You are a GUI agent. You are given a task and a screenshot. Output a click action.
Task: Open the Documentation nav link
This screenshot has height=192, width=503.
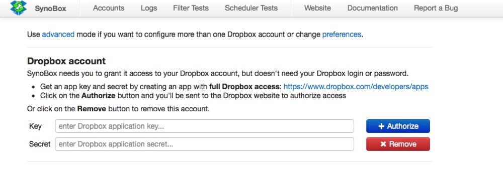tap(372, 8)
